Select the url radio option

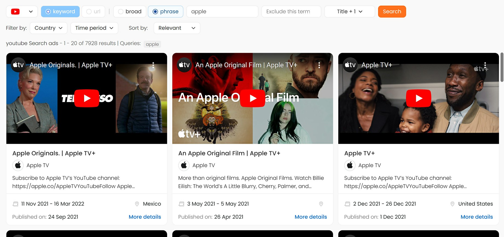tap(93, 12)
